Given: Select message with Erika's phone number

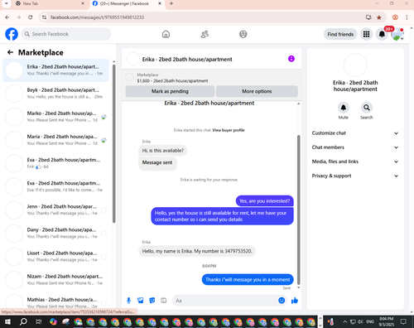Looking at the screenshot, I should (197, 251).
